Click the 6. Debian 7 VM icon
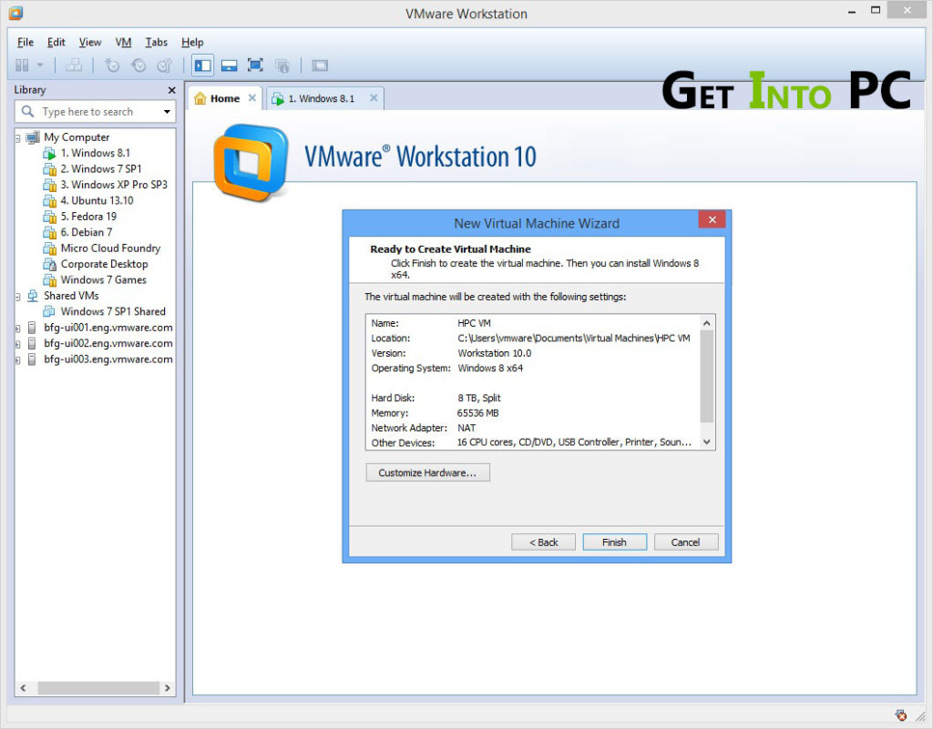 pyautogui.click(x=49, y=232)
